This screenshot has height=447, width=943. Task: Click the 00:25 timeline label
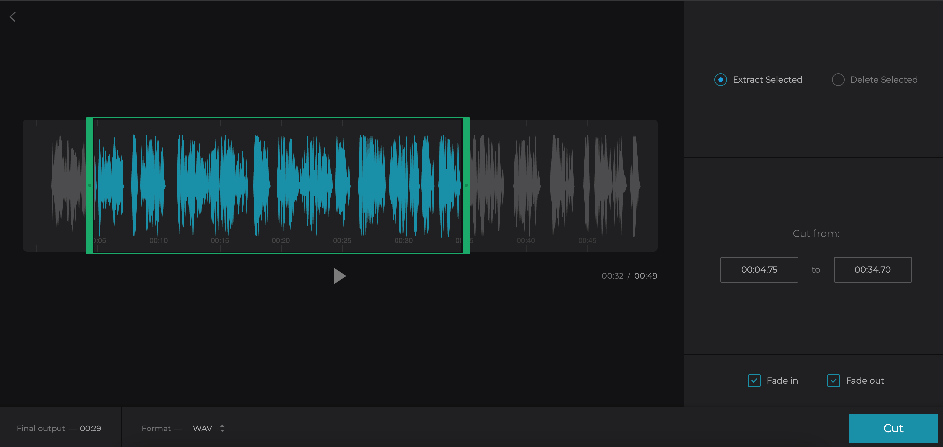click(342, 240)
